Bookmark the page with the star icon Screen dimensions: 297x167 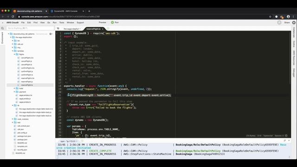[x=270, y=17]
